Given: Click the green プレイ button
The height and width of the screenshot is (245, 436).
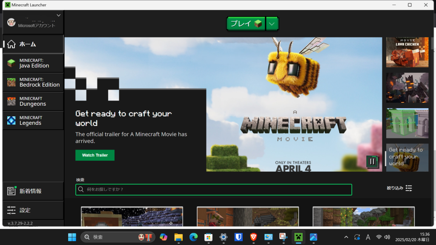Looking at the screenshot, I should coord(246,24).
